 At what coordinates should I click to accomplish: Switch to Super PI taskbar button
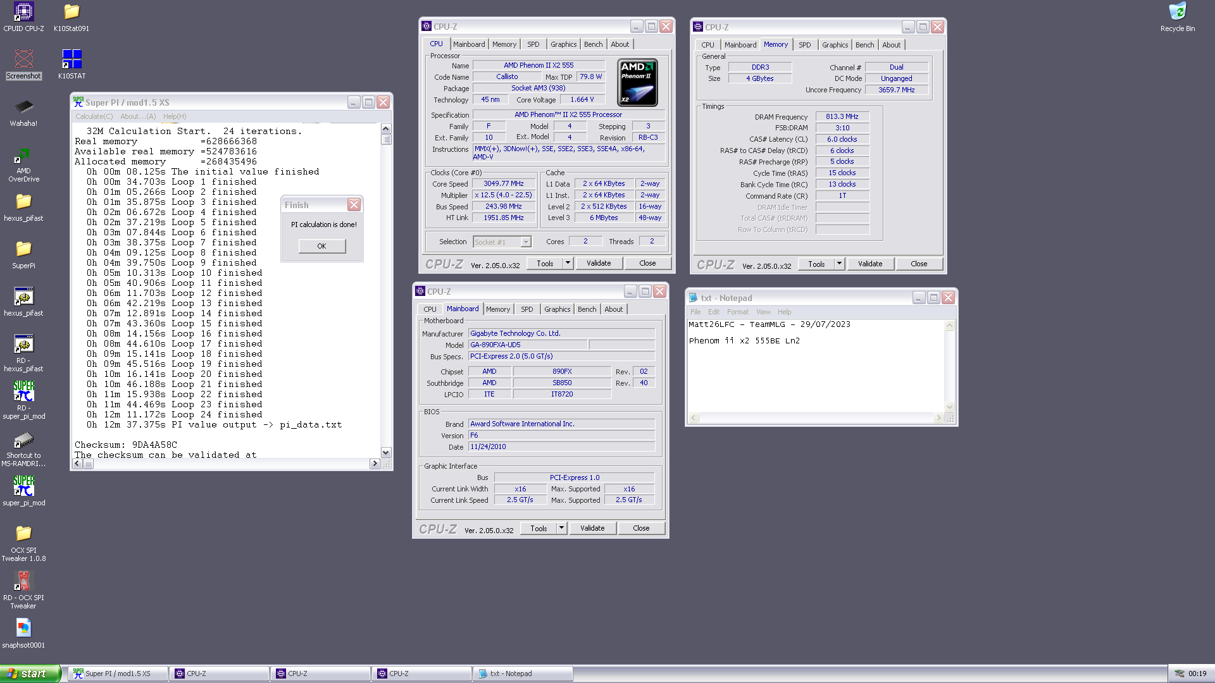tap(118, 674)
